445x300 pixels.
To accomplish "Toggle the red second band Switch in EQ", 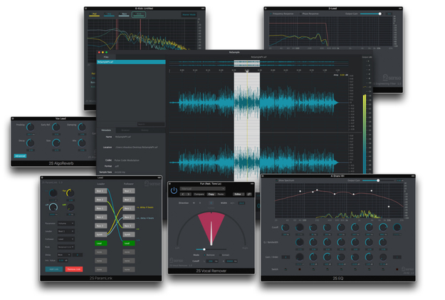I will pyautogui.click(x=300, y=269).
